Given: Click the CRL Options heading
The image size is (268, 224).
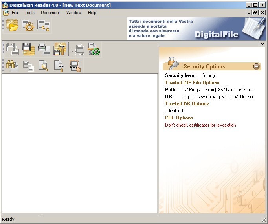Looking at the screenshot, I should (179, 118).
